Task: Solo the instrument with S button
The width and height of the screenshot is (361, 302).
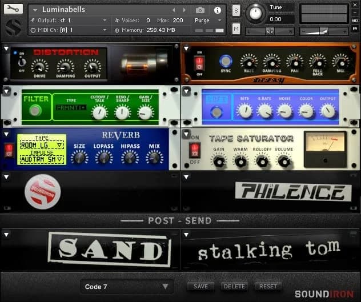Action: click(x=236, y=10)
